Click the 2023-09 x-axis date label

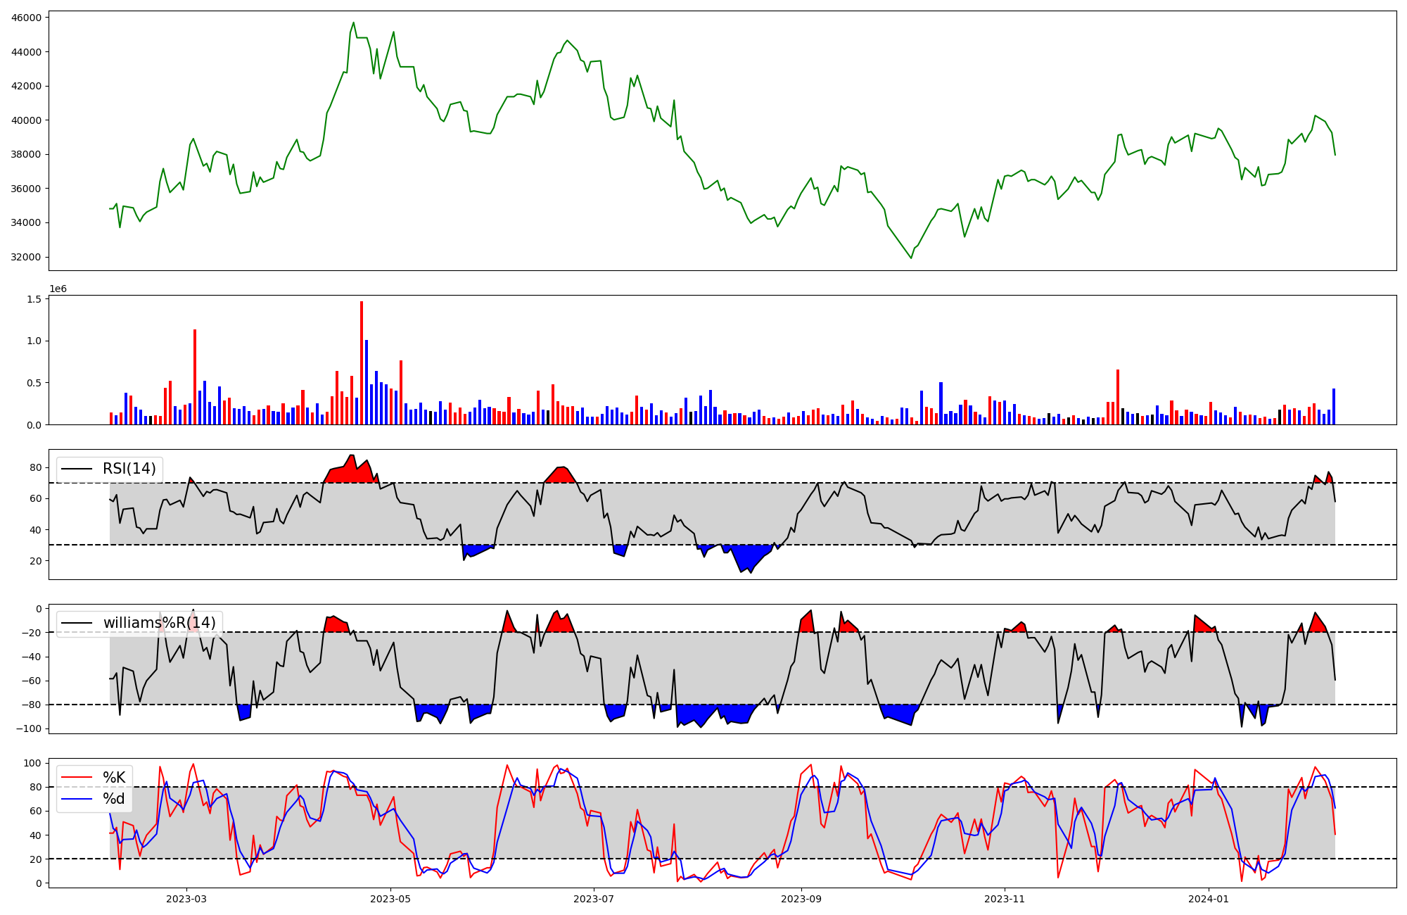point(801,899)
